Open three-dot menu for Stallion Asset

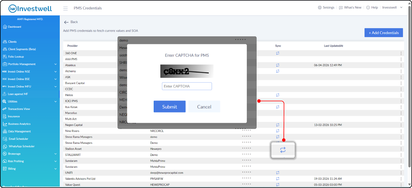pos(401,149)
